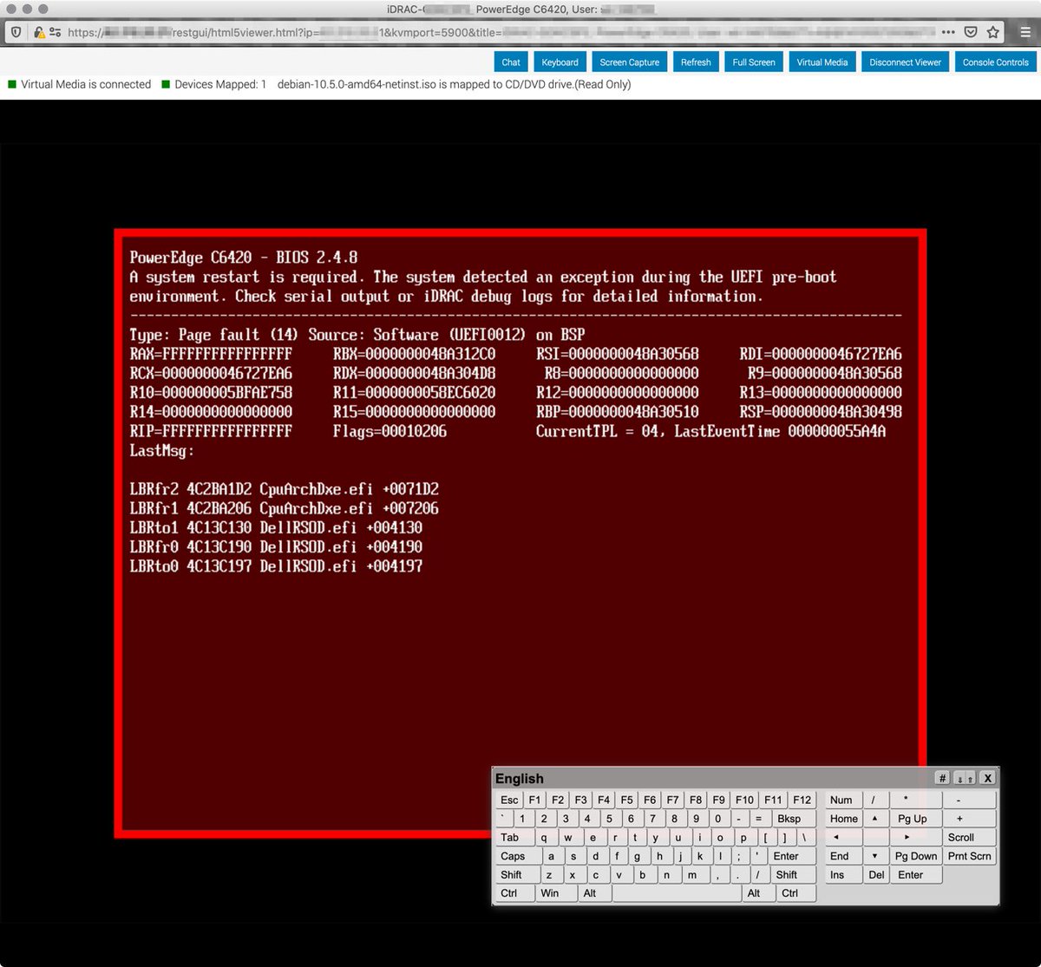Click the tracking protection shield icon
The width and height of the screenshot is (1041, 967).
click(x=16, y=32)
